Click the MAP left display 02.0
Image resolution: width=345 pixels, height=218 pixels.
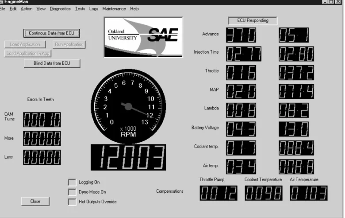[x=241, y=91]
